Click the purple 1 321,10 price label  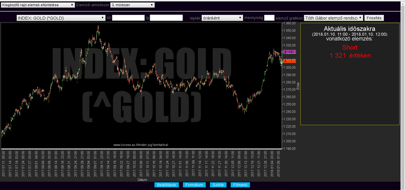point(289,52)
